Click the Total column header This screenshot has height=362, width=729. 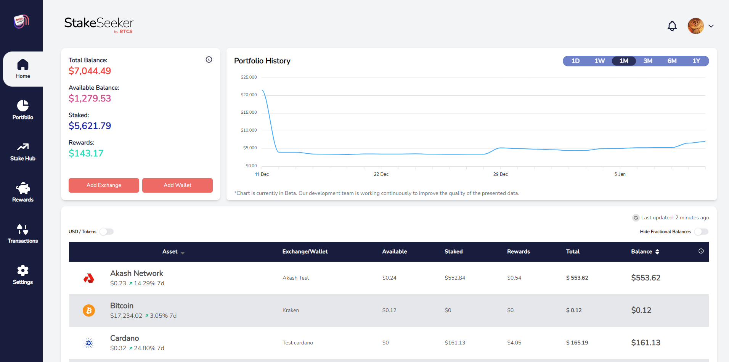573,252
